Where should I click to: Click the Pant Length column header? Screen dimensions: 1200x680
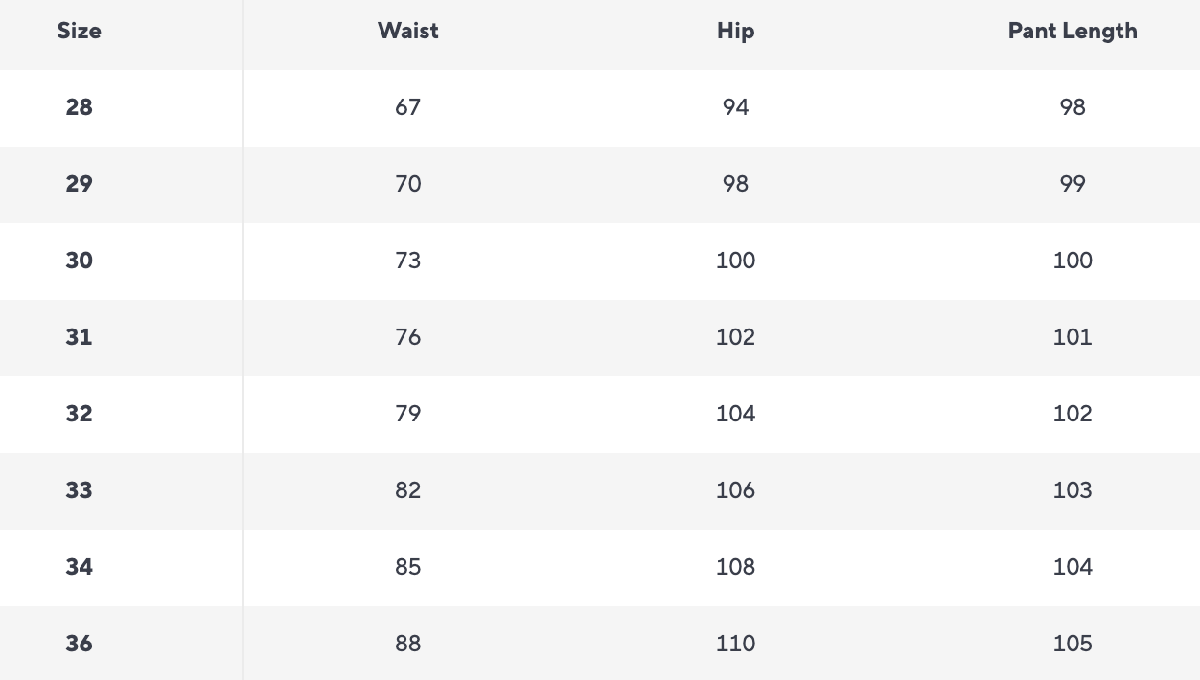(x=1073, y=31)
